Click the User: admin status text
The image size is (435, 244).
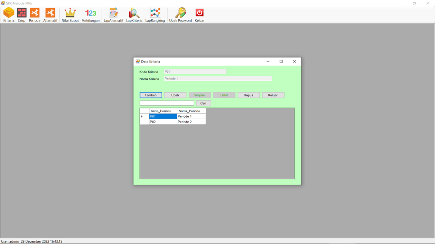[10, 241]
